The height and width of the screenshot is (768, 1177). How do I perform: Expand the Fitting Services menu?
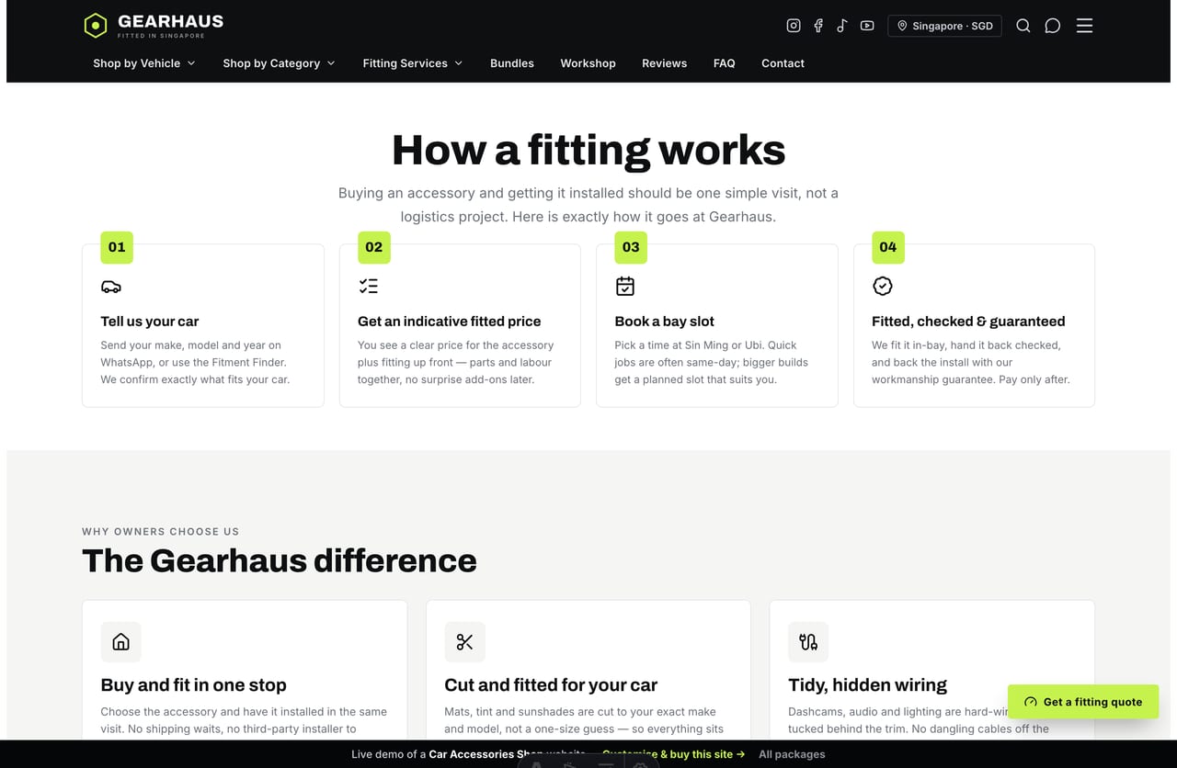(x=413, y=63)
